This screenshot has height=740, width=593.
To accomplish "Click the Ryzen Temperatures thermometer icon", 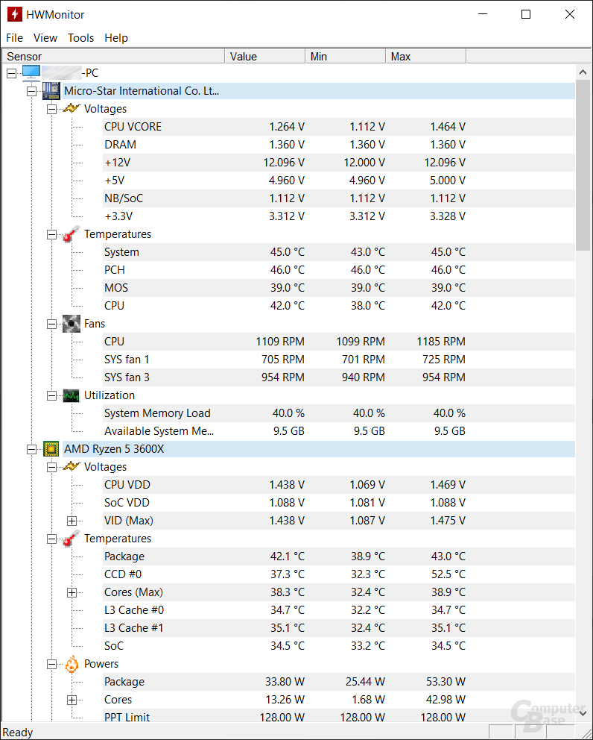I will pos(72,539).
